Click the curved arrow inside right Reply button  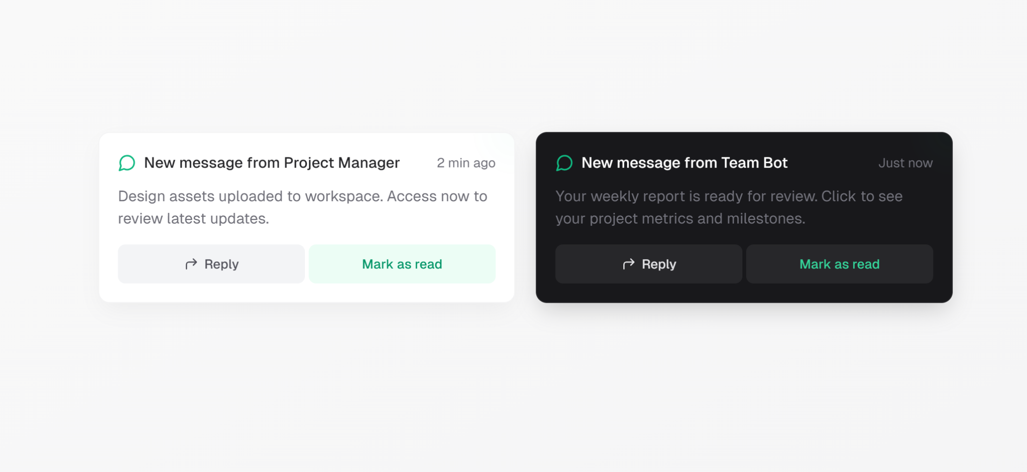pyautogui.click(x=628, y=264)
